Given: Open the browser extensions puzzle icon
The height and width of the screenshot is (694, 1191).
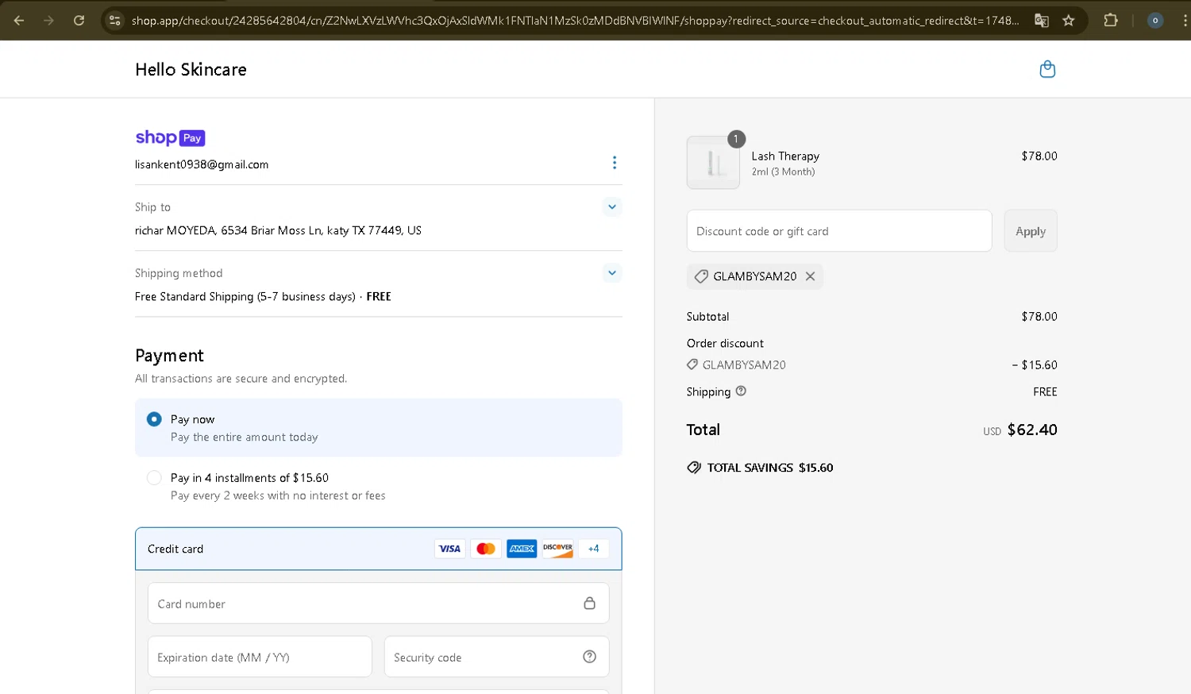Looking at the screenshot, I should [1111, 21].
